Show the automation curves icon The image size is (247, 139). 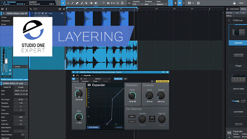tap(35, 9)
